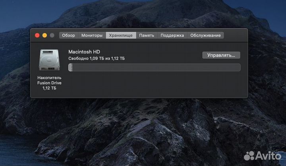Screen dimensions: 286x166
Task: Click the Macintosh HD volume name
Action: tap(84, 52)
